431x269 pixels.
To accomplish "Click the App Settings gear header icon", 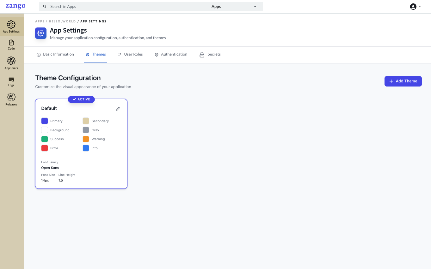I will tap(41, 33).
